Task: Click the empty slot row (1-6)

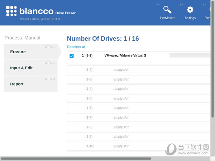Action: coord(139,108)
